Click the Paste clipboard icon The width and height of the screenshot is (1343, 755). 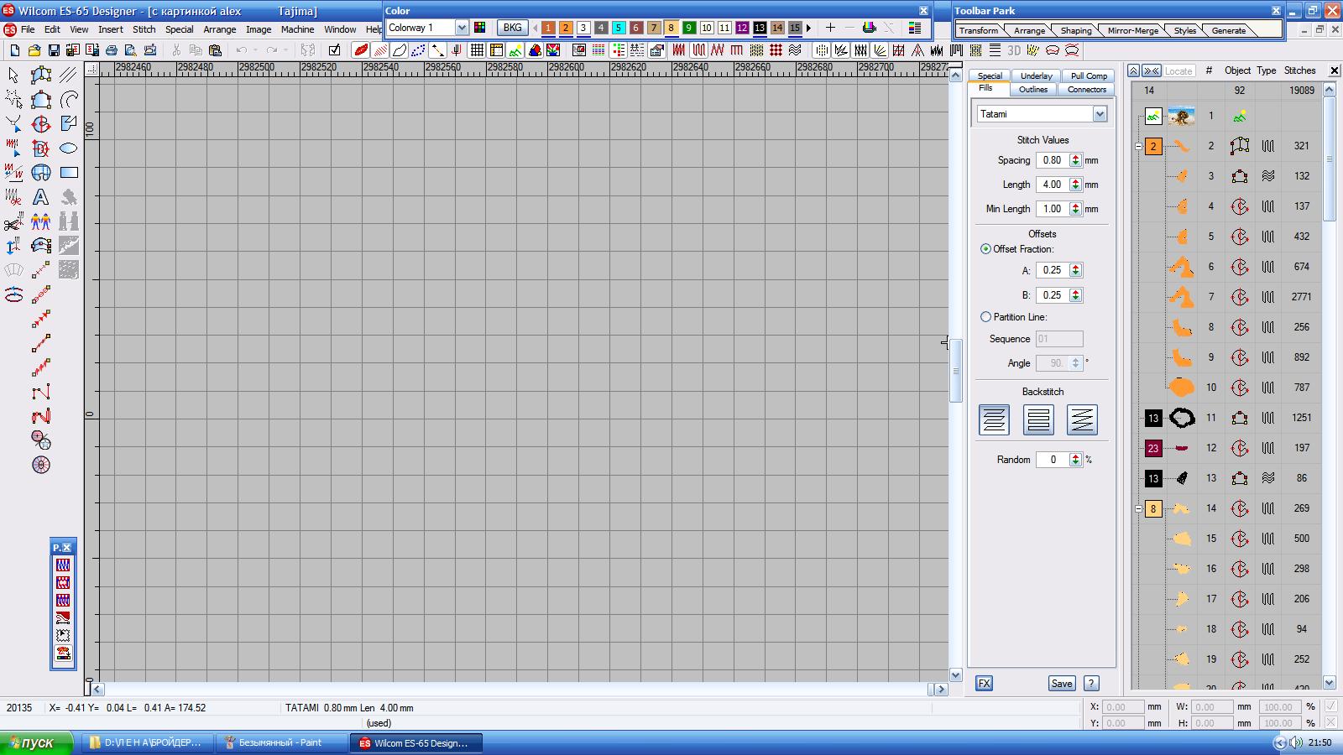click(215, 50)
